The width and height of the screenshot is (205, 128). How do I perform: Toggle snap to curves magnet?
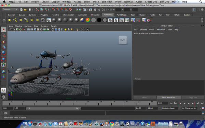[58, 10]
